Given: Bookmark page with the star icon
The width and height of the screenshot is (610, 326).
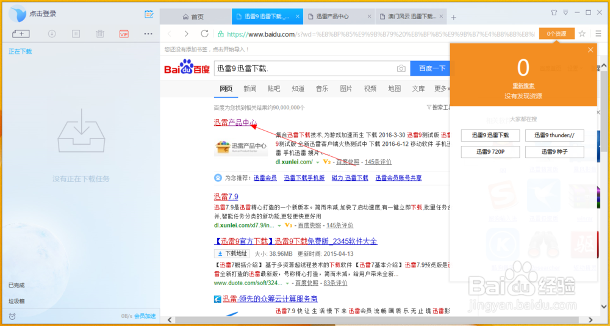Looking at the screenshot, I should click(x=582, y=34).
